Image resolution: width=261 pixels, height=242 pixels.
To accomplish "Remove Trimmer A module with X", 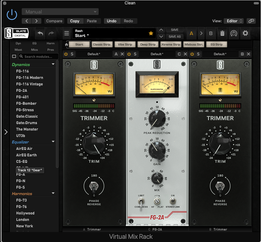I will coord(122,54).
